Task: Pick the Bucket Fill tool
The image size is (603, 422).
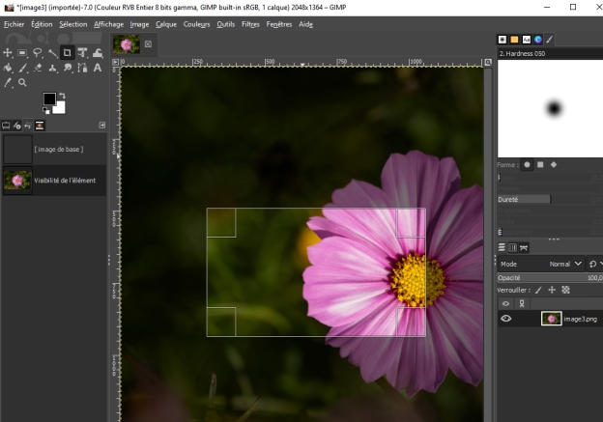Action: pyautogui.click(x=8, y=69)
